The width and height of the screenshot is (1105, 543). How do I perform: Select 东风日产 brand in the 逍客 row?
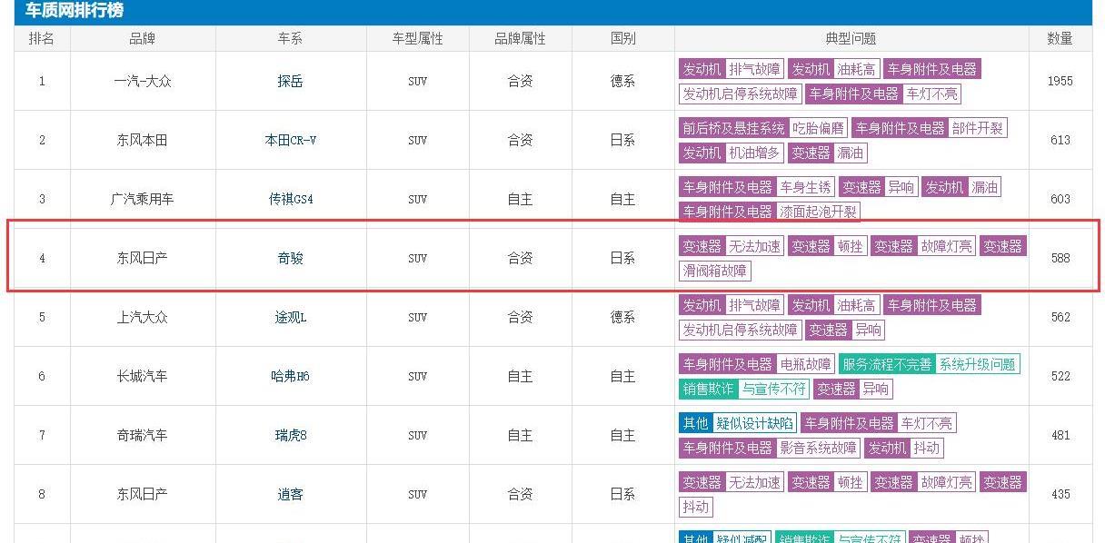143,494
